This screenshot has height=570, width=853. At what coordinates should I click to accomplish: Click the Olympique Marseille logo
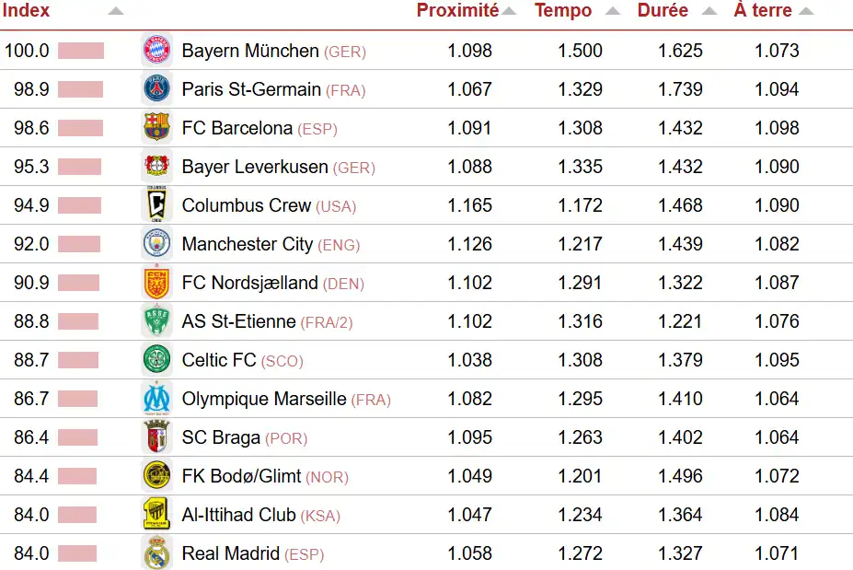point(156,399)
